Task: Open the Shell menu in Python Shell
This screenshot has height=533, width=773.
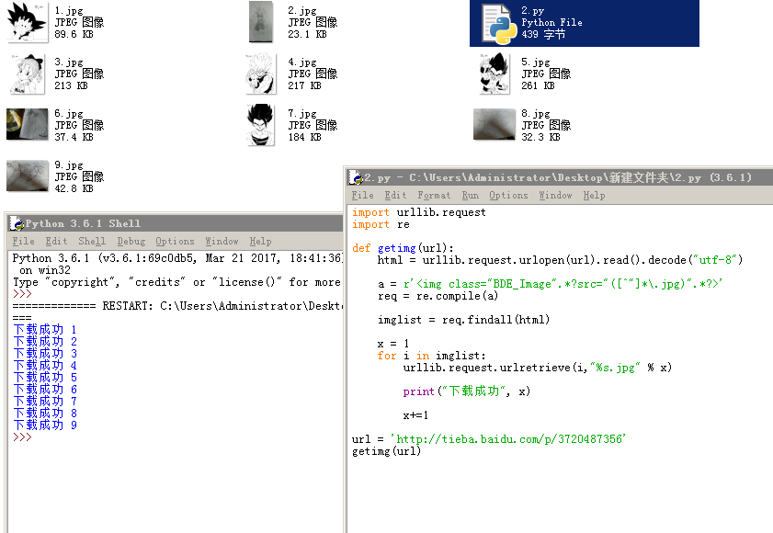Action: click(x=92, y=241)
